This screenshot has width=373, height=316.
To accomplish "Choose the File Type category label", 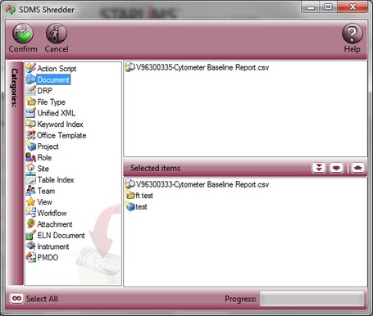I will pyautogui.click(x=51, y=102).
